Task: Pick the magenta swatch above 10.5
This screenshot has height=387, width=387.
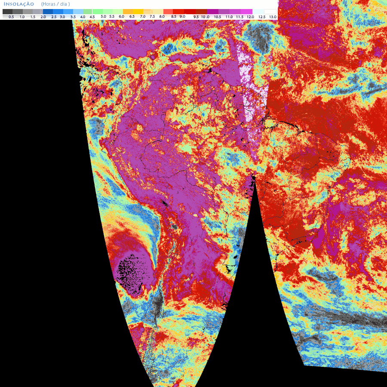Action: tap(212, 12)
